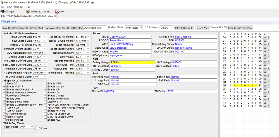Open Fast Charge Current Limit dropdown

point(39,65)
